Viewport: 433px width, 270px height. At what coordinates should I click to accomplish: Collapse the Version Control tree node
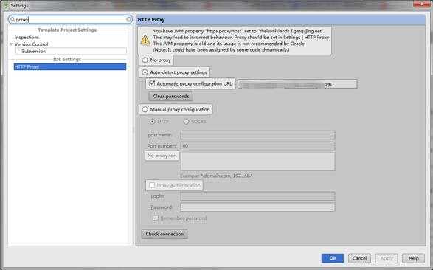[x=11, y=44]
